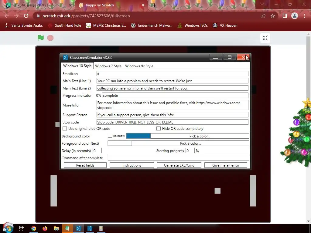Open the tab search chevron in Chrome title bar
Screen dimensions: 311x233
[x=262, y=4]
